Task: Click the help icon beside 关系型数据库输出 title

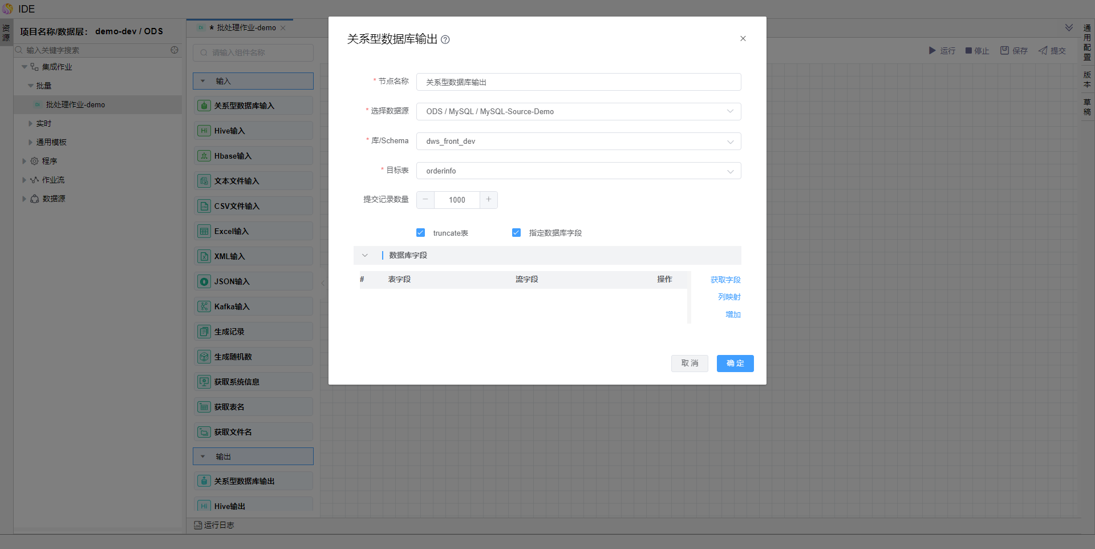Action: [x=445, y=40]
